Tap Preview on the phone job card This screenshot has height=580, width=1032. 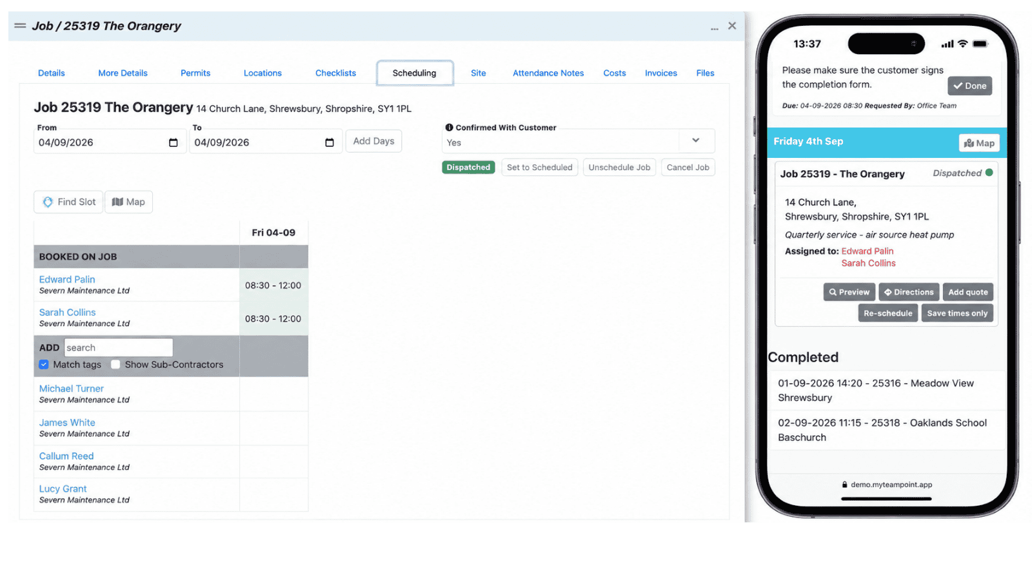click(849, 293)
